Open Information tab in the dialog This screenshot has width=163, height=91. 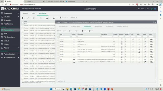(x=110, y=26)
